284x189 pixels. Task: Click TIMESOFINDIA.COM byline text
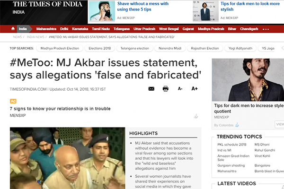(x=28, y=89)
